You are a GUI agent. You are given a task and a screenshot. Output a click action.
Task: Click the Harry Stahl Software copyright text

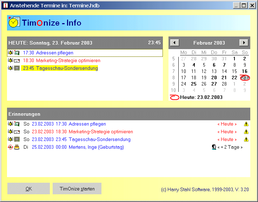pos(205,189)
